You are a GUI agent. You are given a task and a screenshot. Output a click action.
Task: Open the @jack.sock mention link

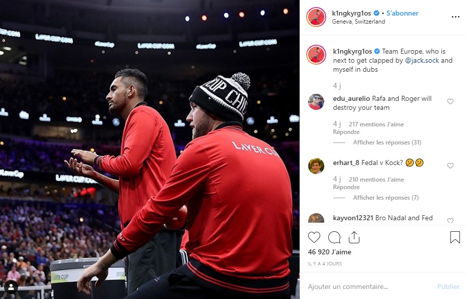click(422, 61)
